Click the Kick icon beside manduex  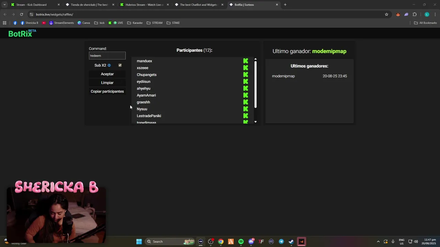[245, 61]
